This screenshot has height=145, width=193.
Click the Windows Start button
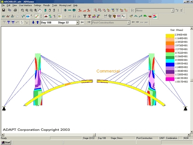6,142
